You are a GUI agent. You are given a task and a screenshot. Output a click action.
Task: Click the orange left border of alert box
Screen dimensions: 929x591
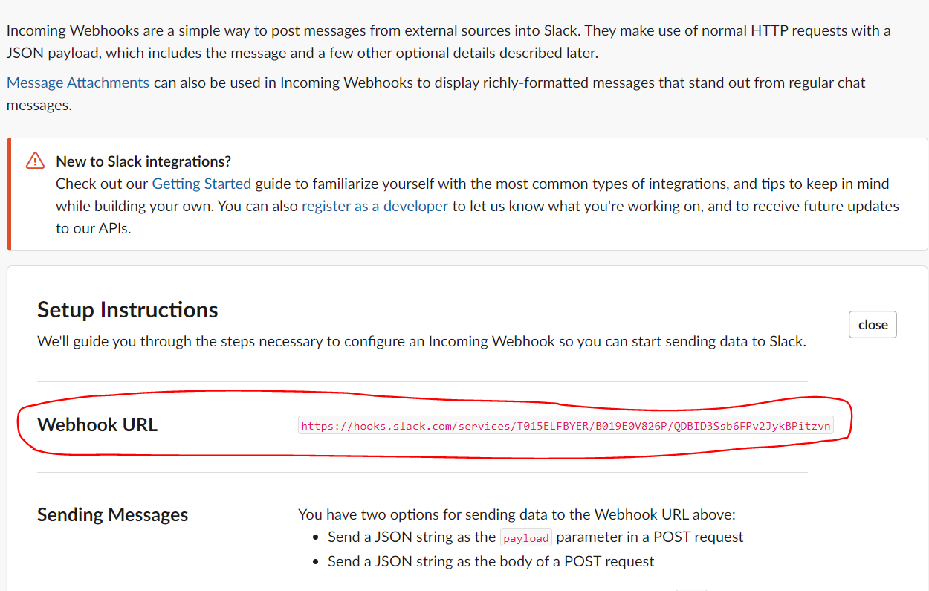click(9, 193)
